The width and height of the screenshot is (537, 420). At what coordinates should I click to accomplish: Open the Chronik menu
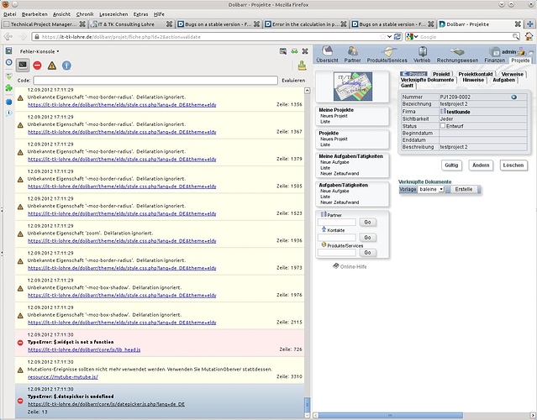click(85, 14)
